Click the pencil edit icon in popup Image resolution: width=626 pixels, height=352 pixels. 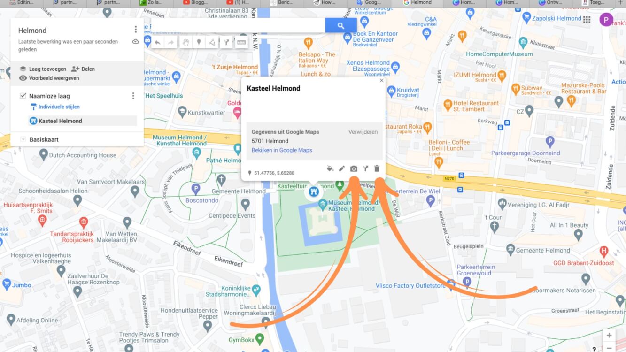point(342,168)
